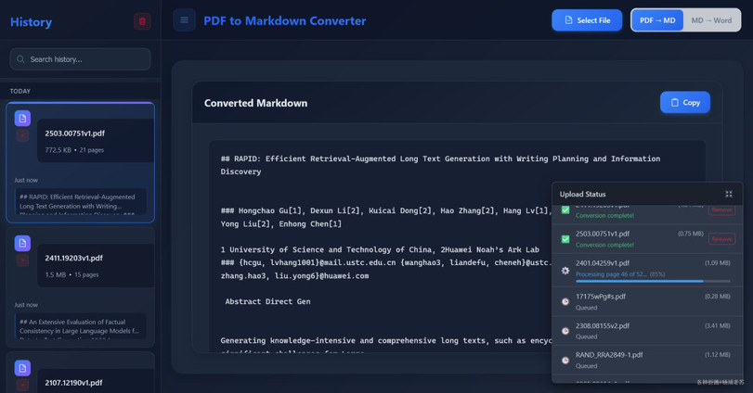Collapse the Upload Status panel with the shrink icon
Image resolution: width=753 pixels, height=393 pixels.
[x=729, y=194]
